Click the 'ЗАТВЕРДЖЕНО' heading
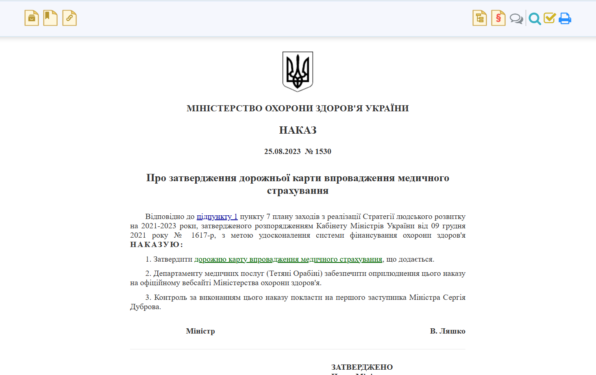The width and height of the screenshot is (596, 375). (362, 367)
